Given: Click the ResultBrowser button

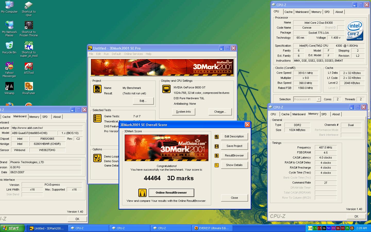Looking at the screenshot, I should (x=234, y=156).
